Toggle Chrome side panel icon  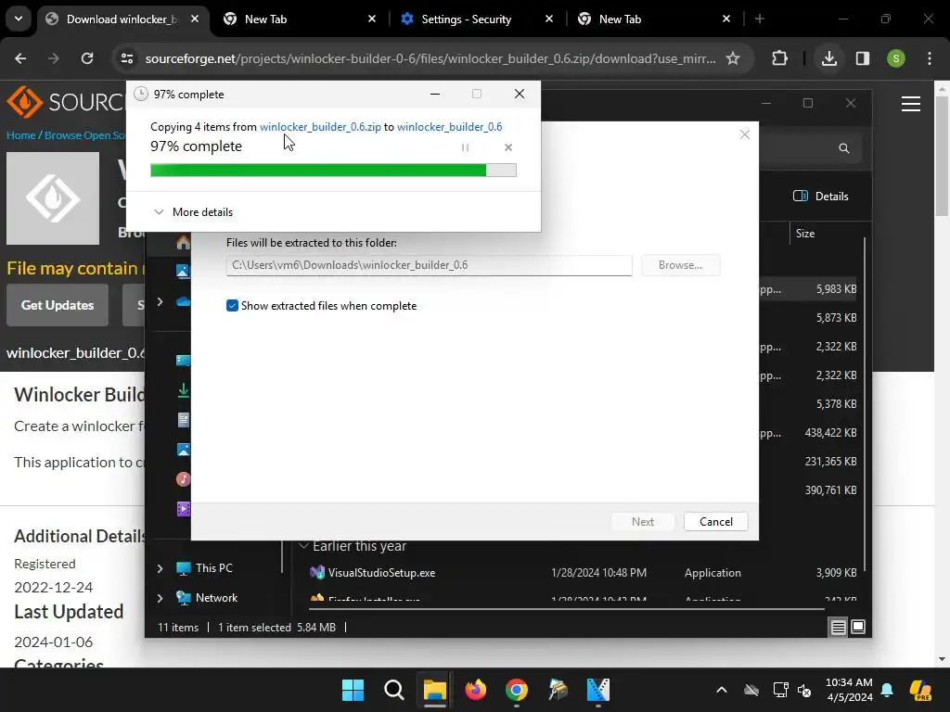click(x=862, y=58)
